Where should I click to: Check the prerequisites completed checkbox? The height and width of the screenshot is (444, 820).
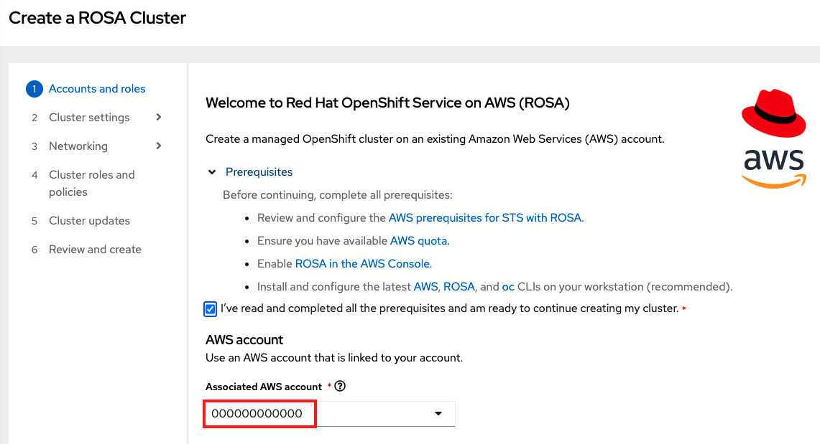click(x=211, y=309)
